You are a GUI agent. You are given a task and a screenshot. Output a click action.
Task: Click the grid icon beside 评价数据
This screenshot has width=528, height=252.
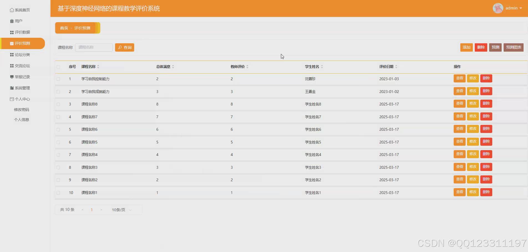click(x=12, y=32)
